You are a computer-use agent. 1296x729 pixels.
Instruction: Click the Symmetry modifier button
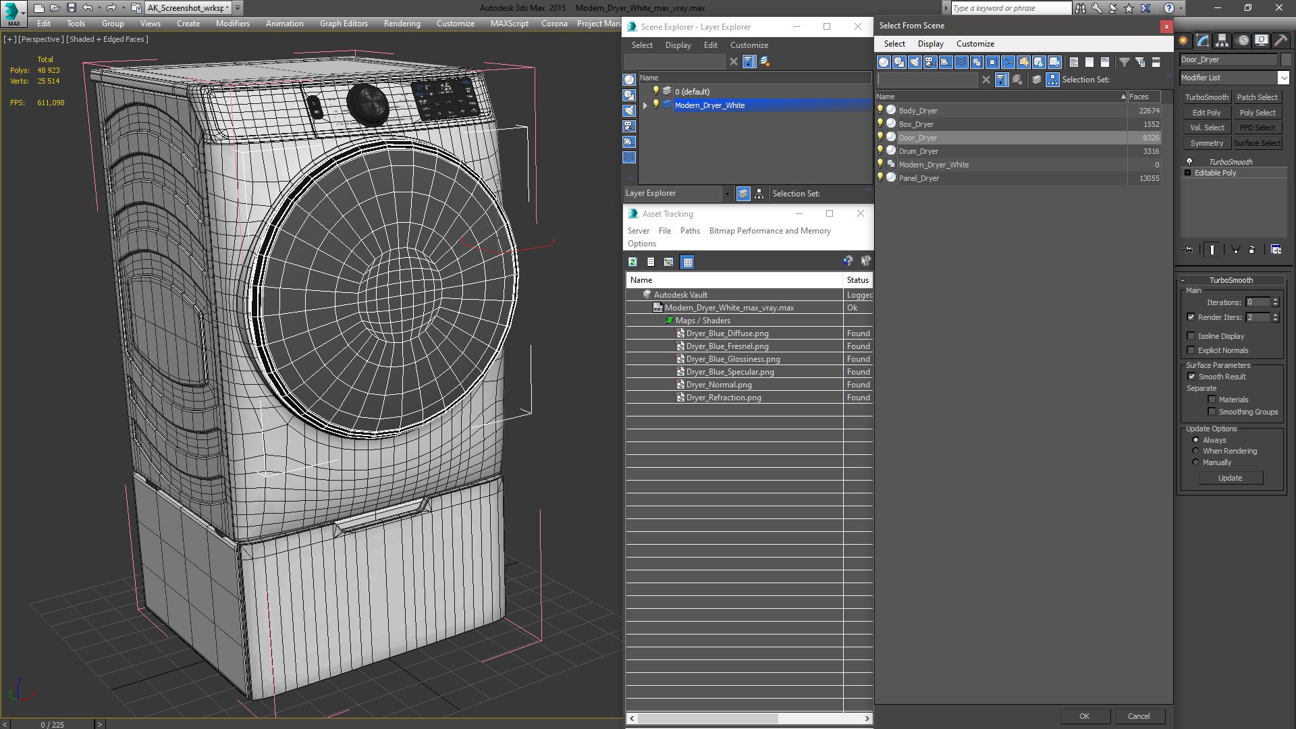1206,143
